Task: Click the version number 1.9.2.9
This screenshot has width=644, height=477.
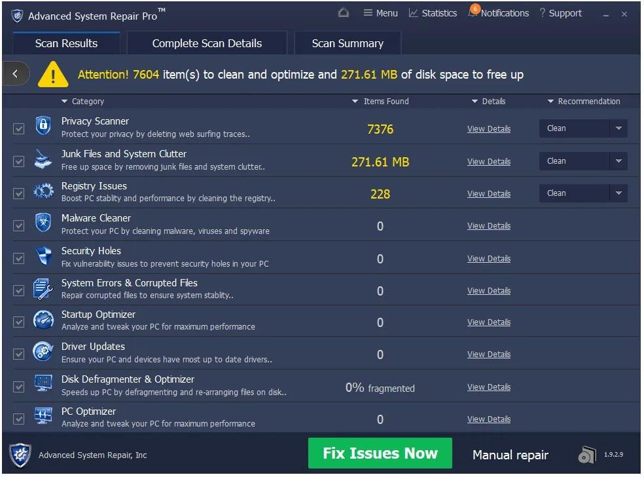Action: coord(614,455)
